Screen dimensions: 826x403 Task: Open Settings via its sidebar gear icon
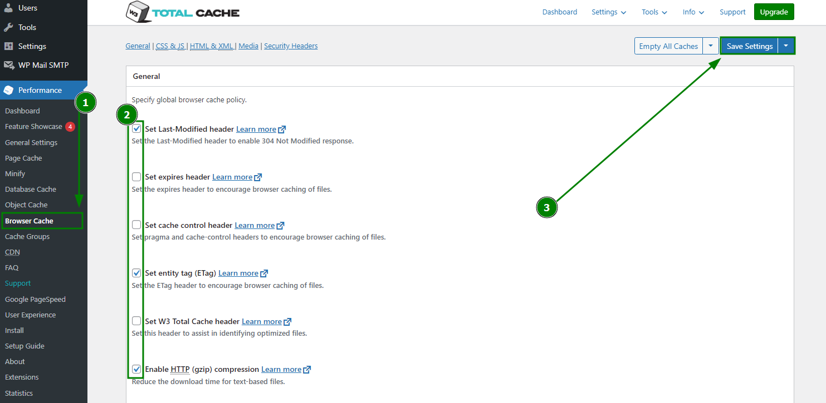coord(8,46)
